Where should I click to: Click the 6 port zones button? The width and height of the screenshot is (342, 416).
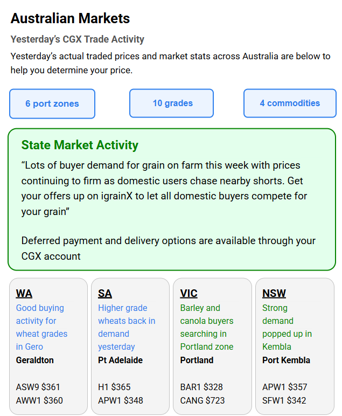point(52,103)
